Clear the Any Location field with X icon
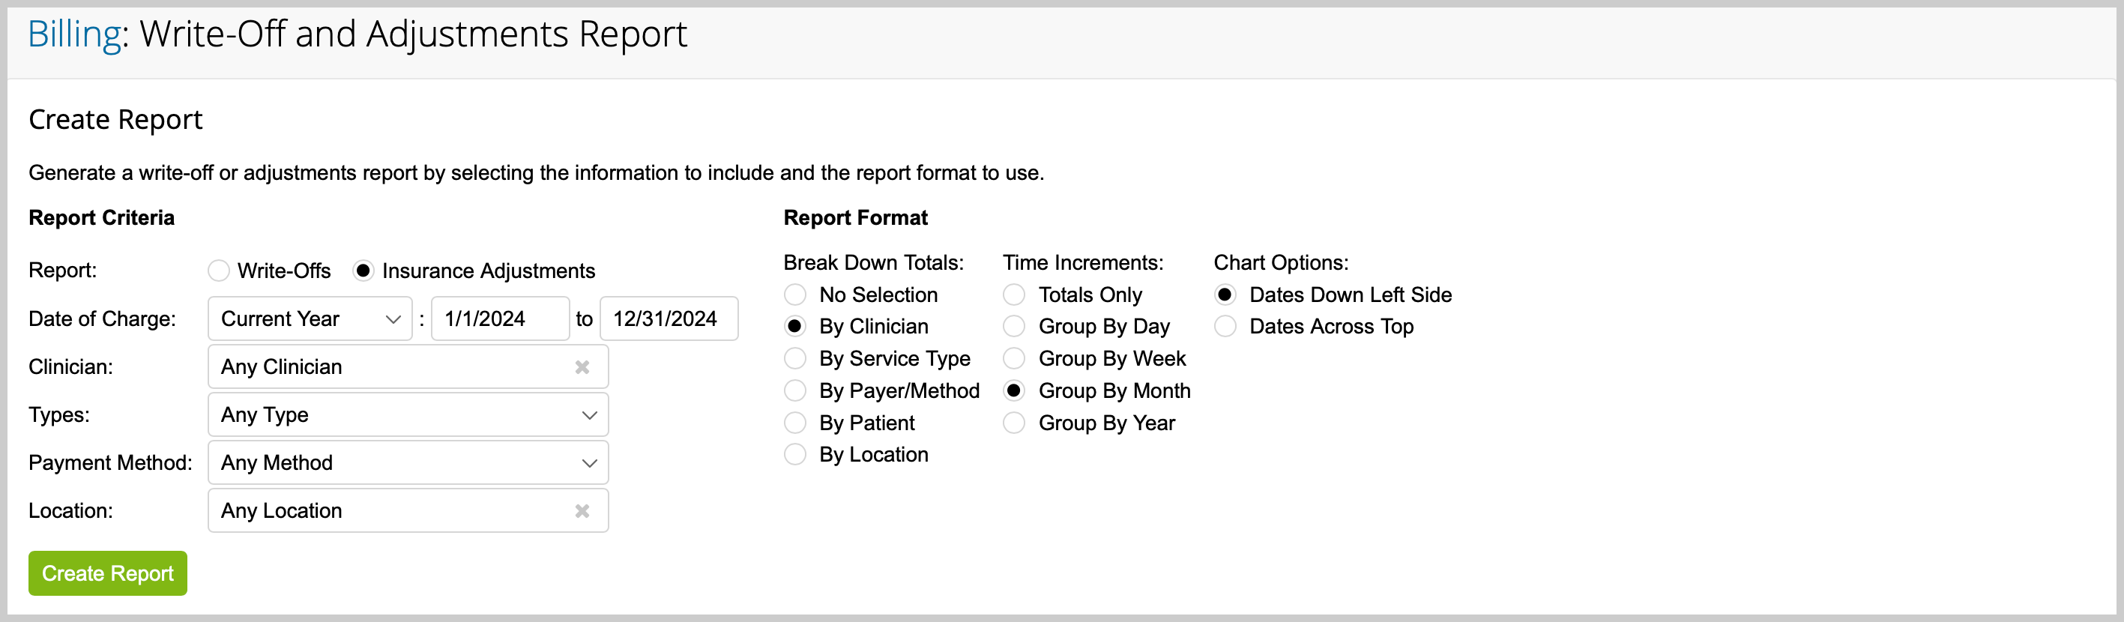The width and height of the screenshot is (2124, 622). (582, 510)
